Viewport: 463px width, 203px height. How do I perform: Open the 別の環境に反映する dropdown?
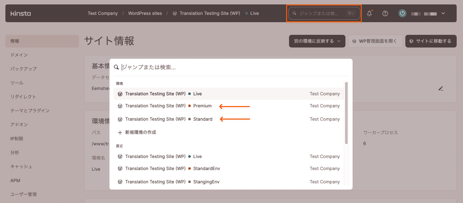tap(317, 41)
